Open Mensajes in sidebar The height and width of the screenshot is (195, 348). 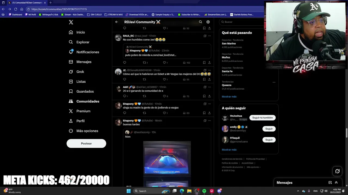pos(80,62)
